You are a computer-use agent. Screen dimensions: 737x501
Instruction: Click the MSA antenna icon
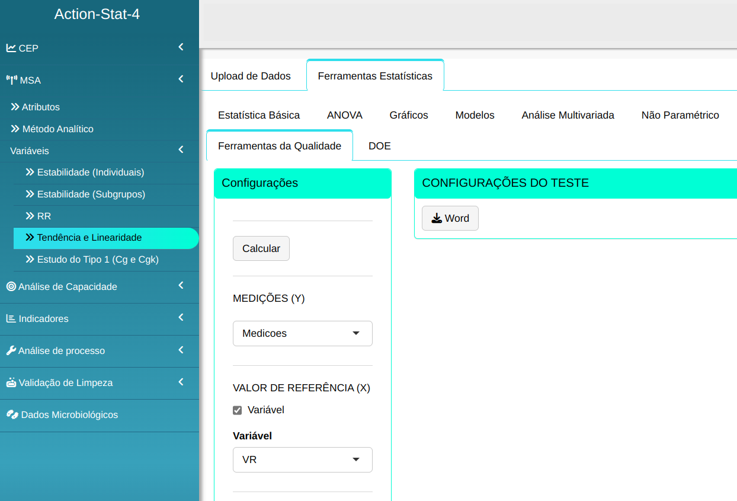[12, 80]
